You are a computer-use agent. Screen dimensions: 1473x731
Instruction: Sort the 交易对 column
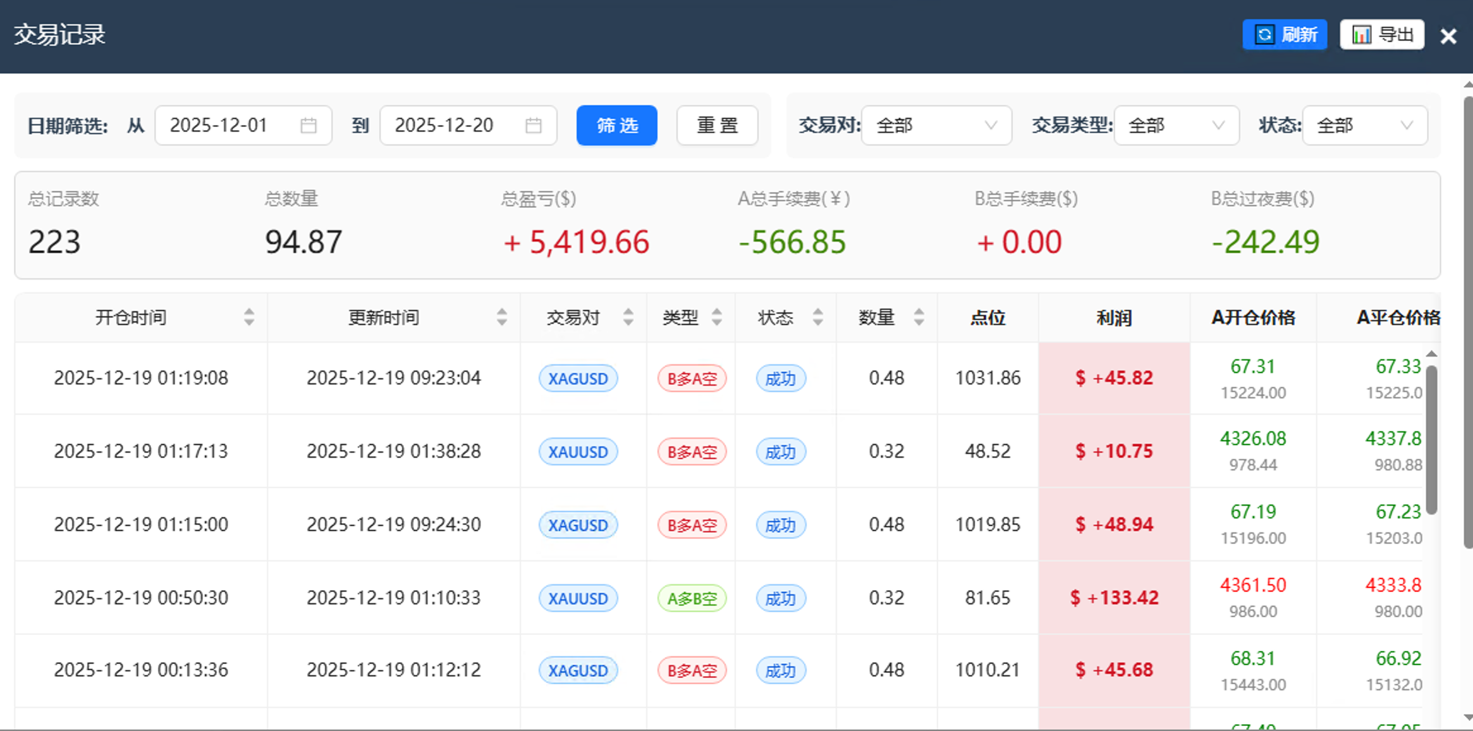[x=628, y=317]
